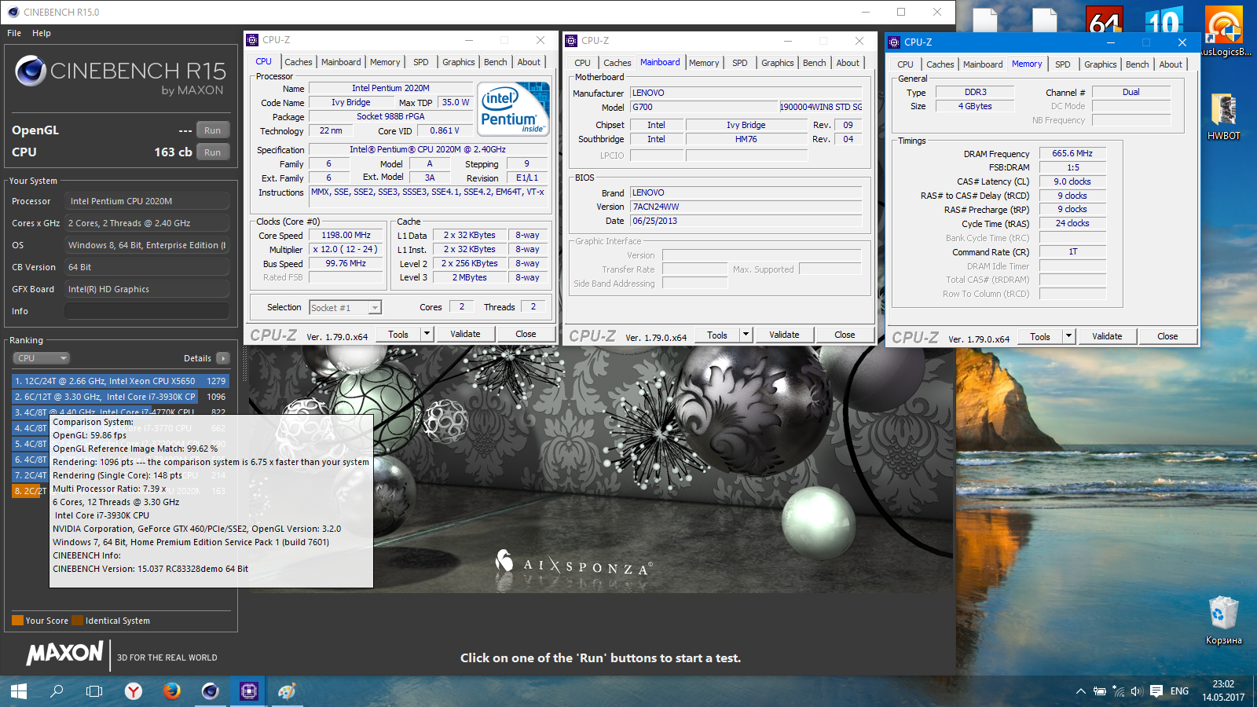Switch to Caches tab in first CPU-Z window

point(298,62)
